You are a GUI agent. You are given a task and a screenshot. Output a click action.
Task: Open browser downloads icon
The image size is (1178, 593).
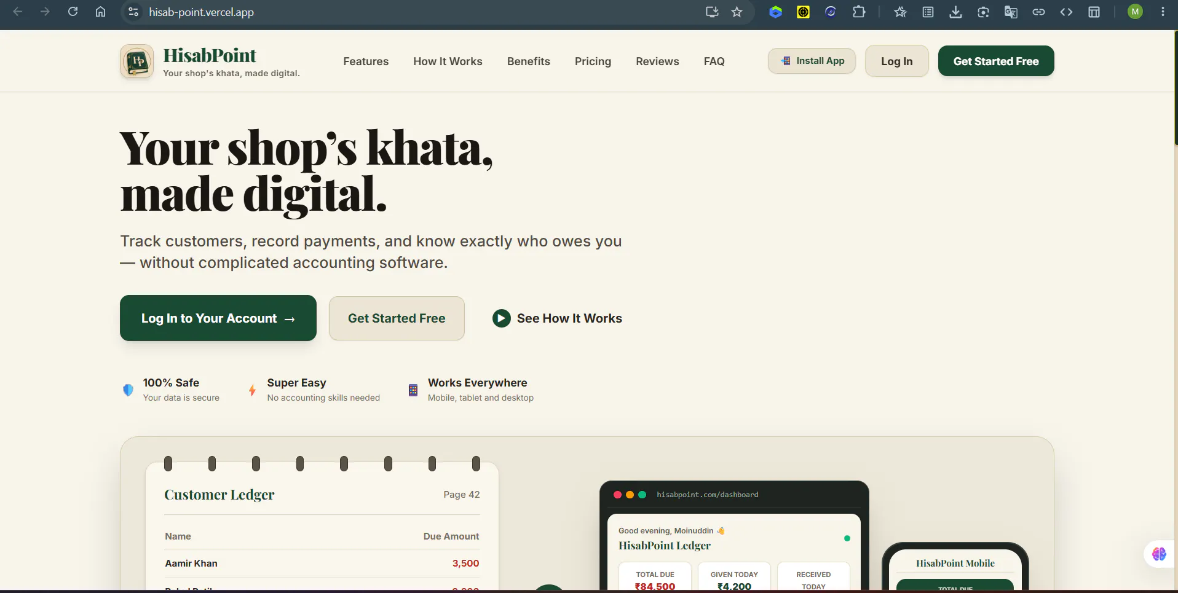pyautogui.click(x=955, y=12)
